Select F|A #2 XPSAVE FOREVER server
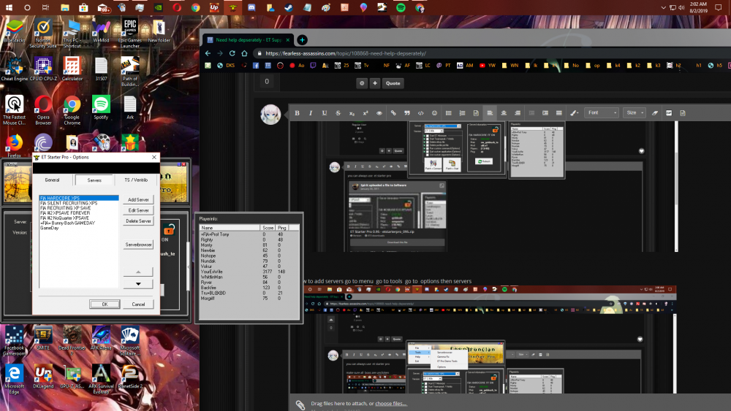Image resolution: width=731 pixels, height=411 pixels. [65, 213]
